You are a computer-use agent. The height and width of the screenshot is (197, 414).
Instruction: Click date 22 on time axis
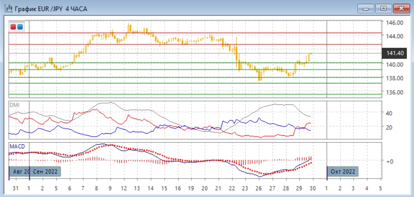pyautogui.click(x=232, y=188)
